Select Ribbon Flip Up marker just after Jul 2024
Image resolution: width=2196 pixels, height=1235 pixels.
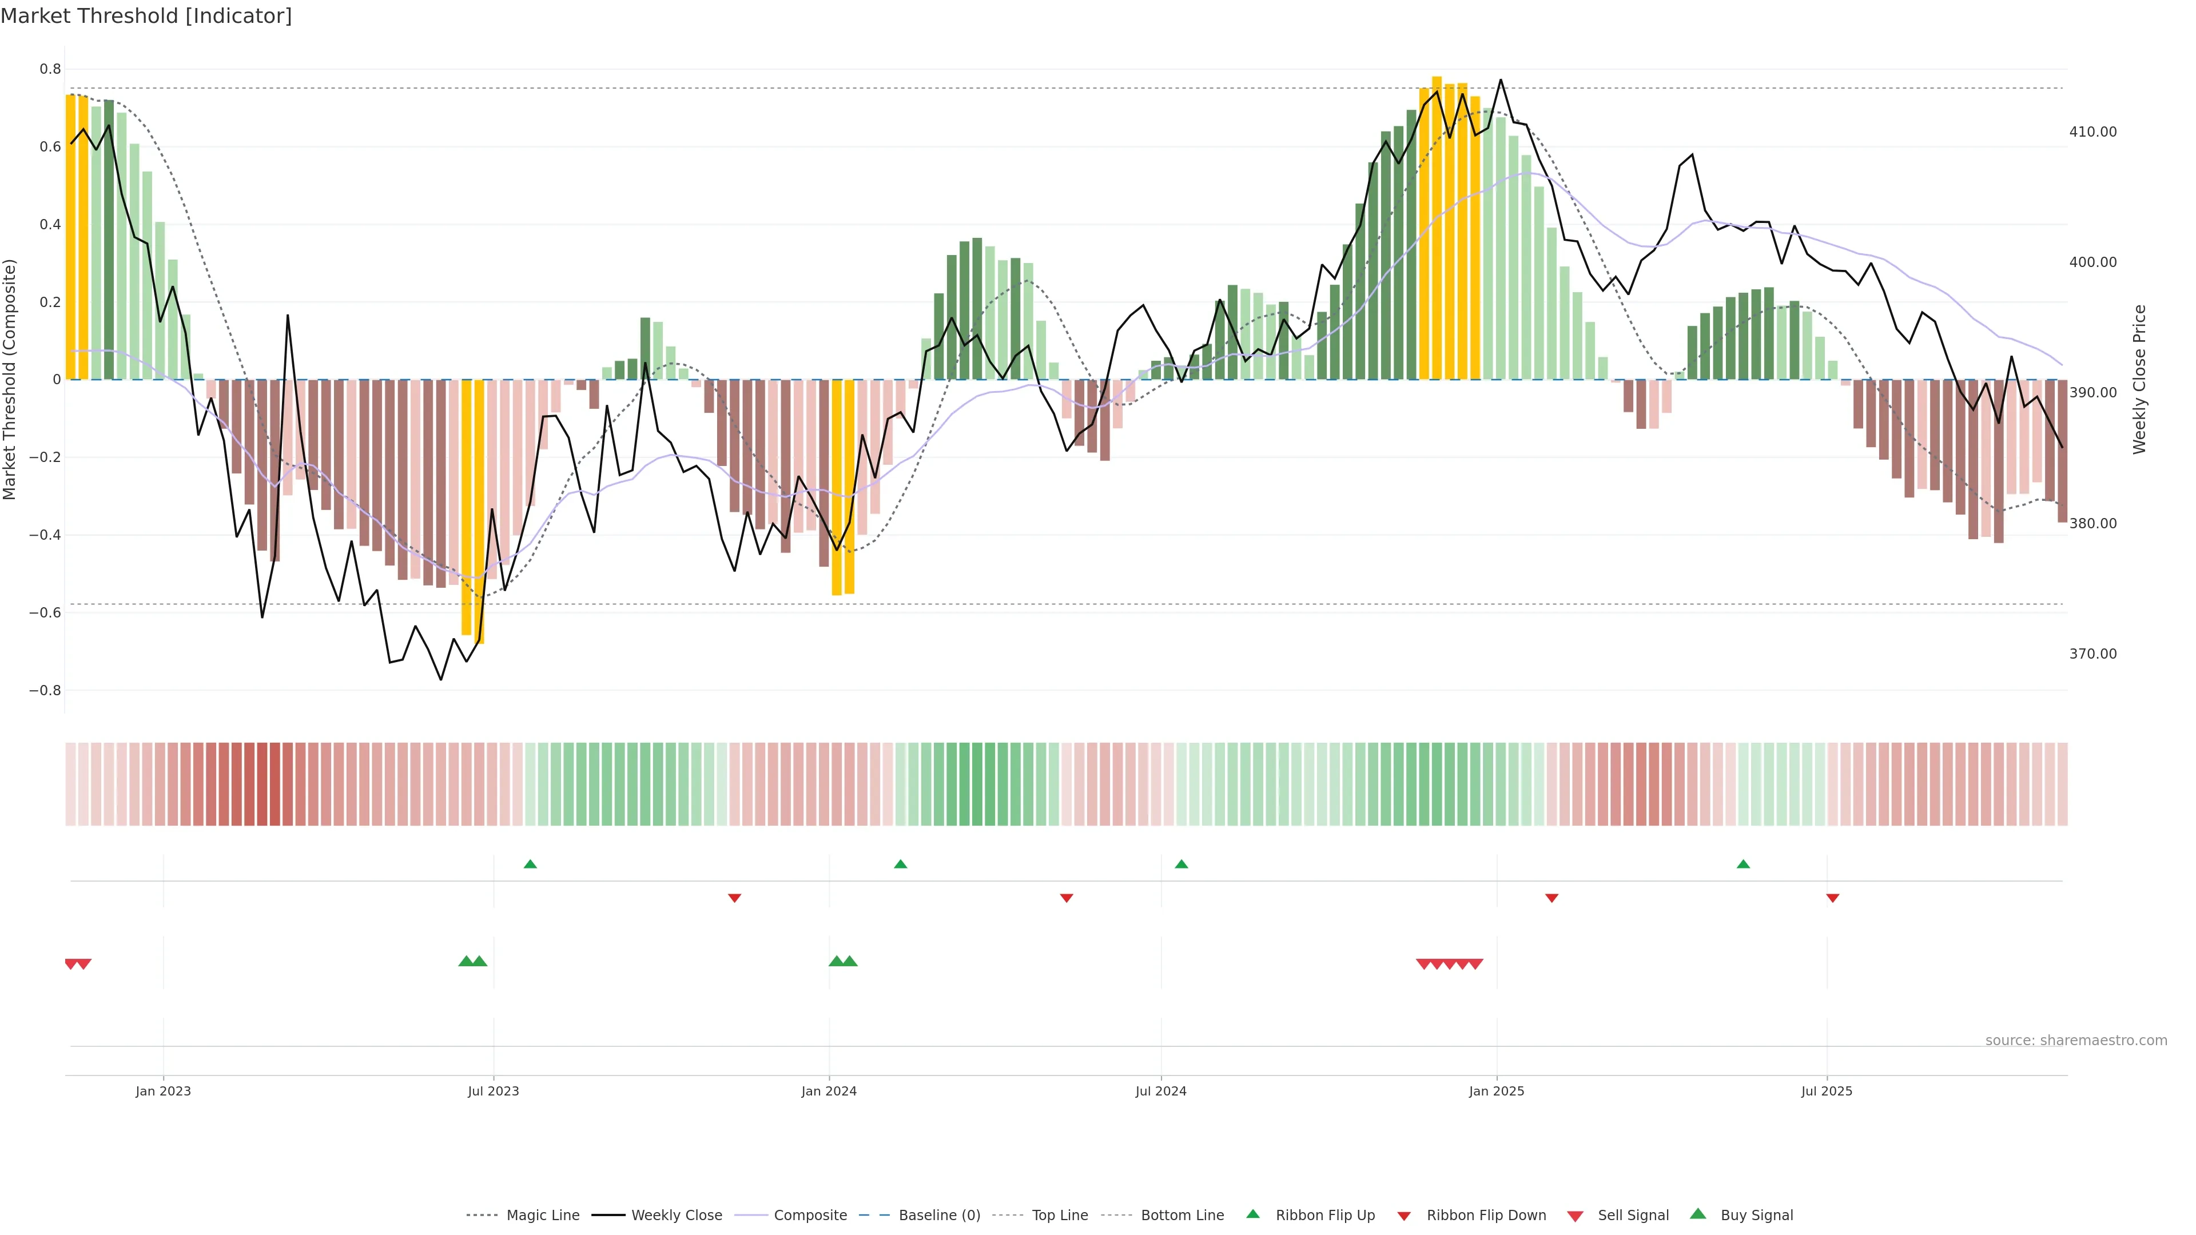point(1181,865)
